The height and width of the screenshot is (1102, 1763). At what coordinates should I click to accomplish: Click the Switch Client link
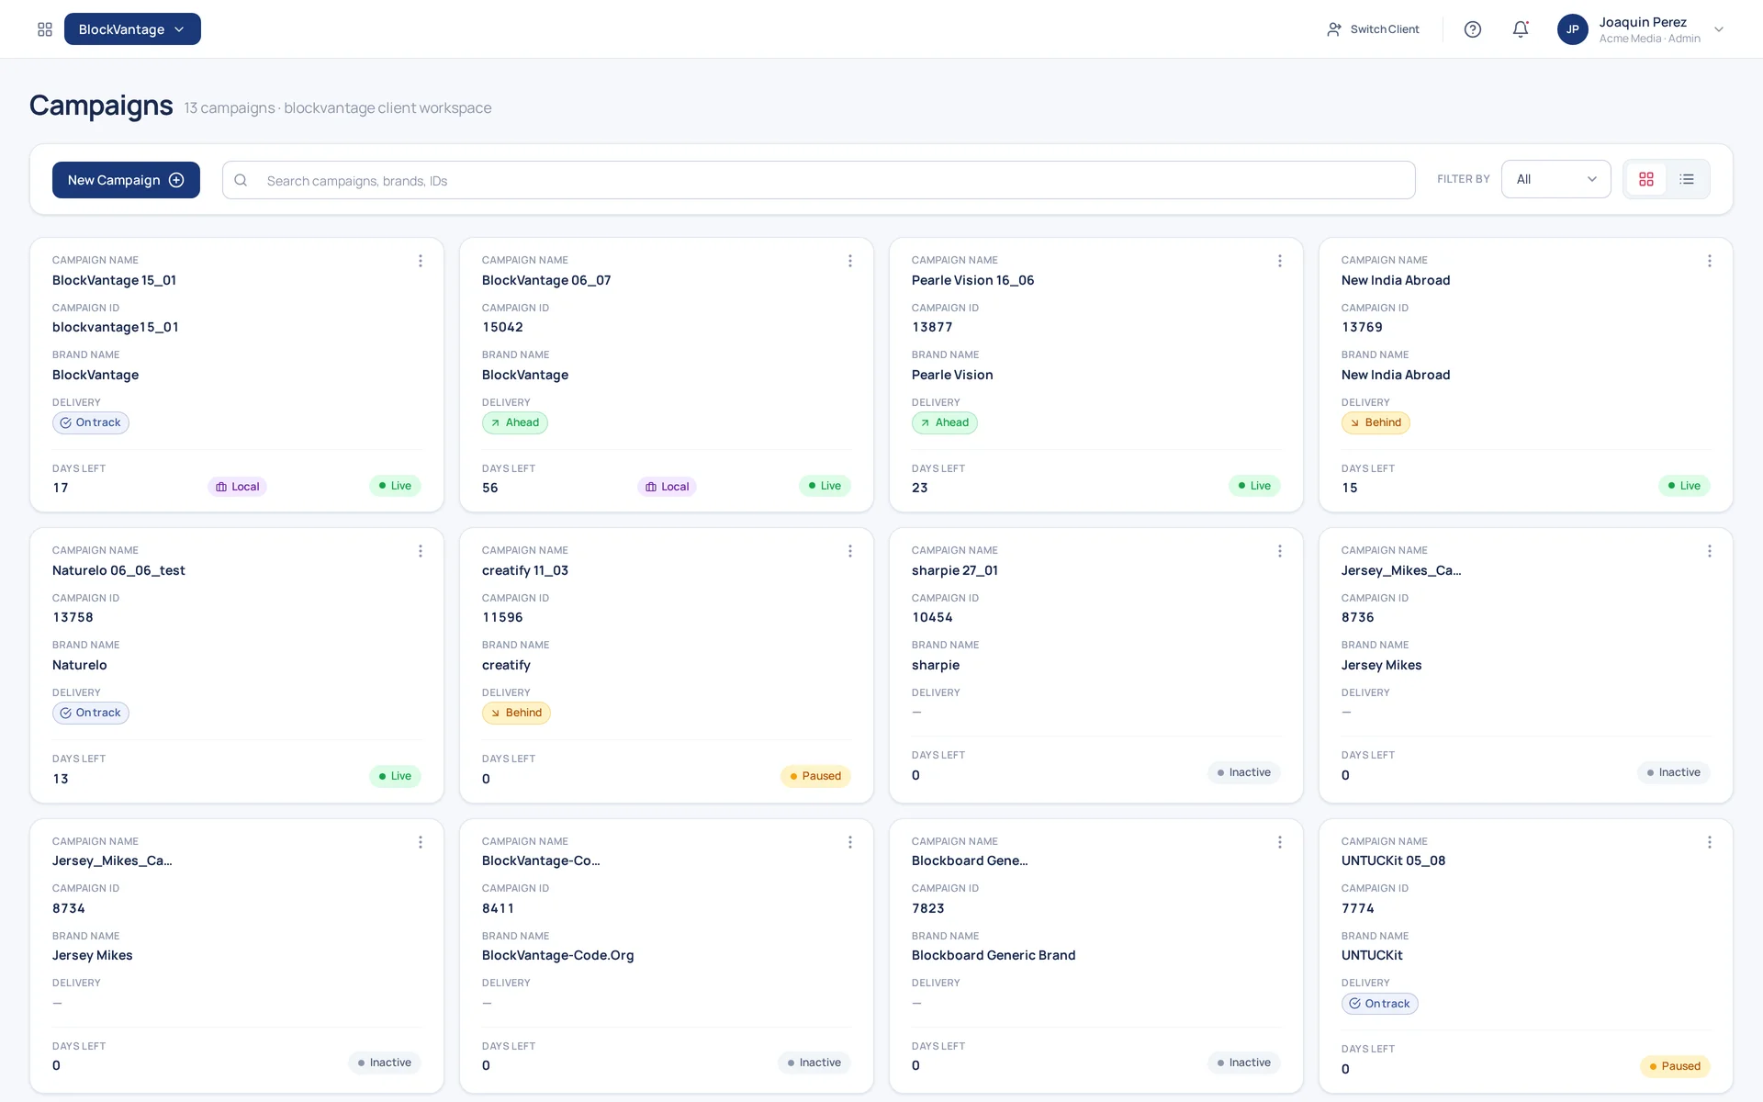1373,29
